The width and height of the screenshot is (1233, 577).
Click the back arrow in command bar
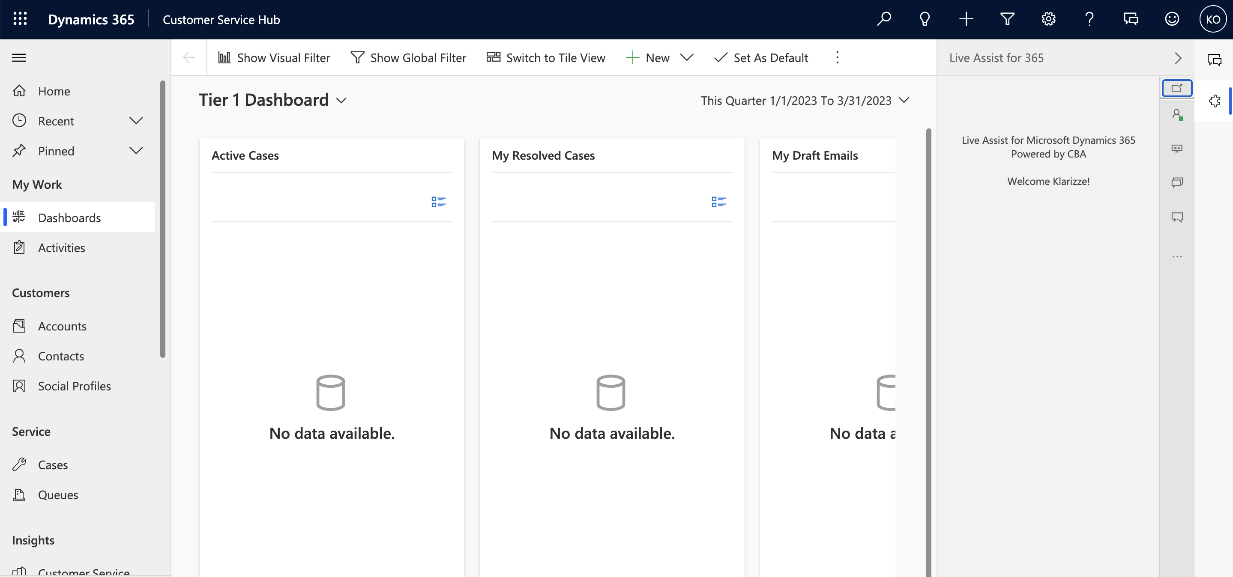(189, 58)
